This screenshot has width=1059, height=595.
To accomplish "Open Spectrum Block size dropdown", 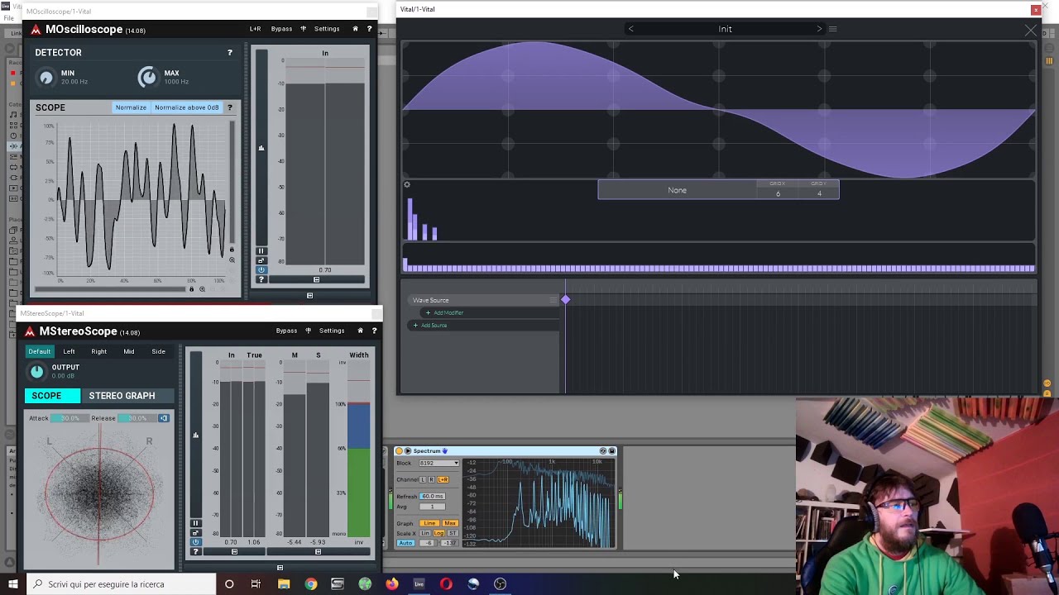I will 438,463.
